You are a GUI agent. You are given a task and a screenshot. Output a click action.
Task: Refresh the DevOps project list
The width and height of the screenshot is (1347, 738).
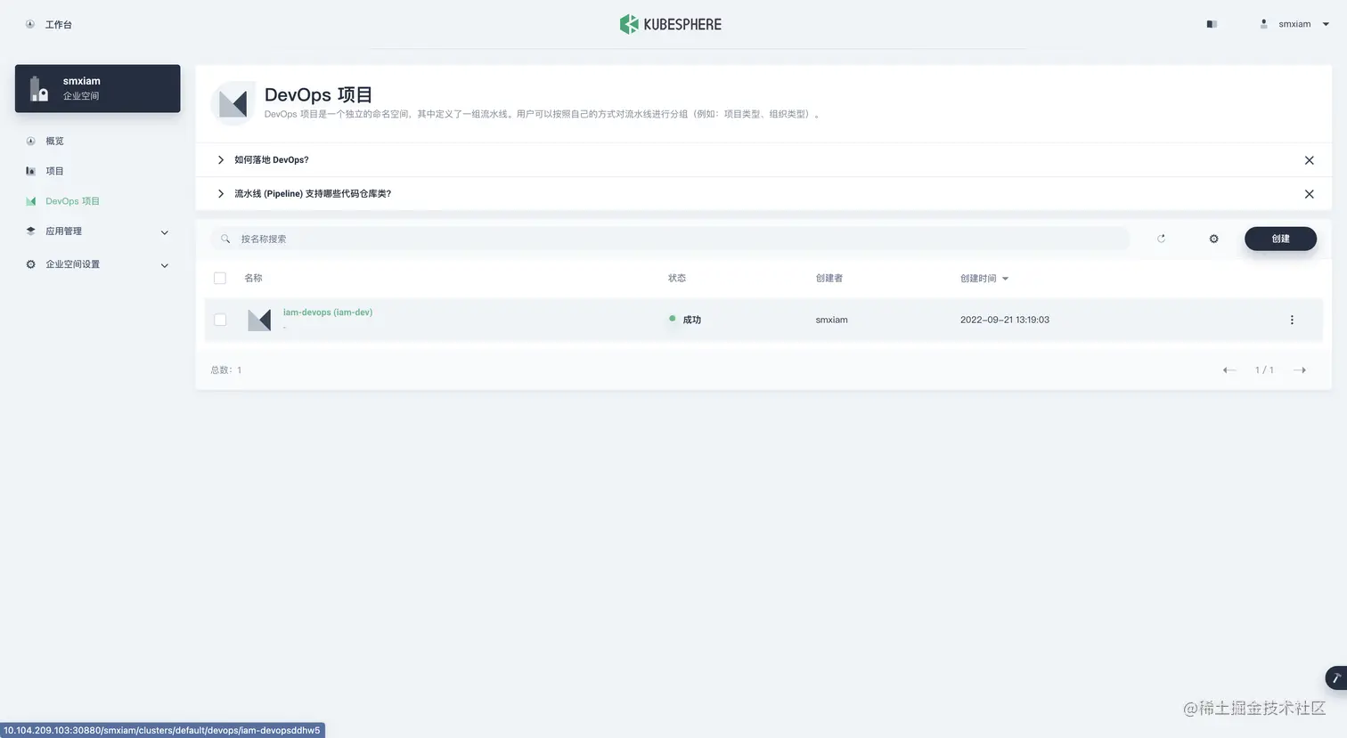tap(1161, 239)
